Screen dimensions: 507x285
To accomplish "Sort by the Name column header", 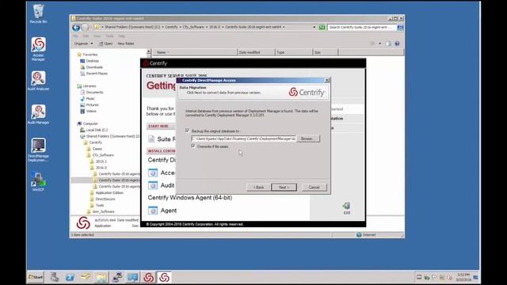I will tap(194, 52).
